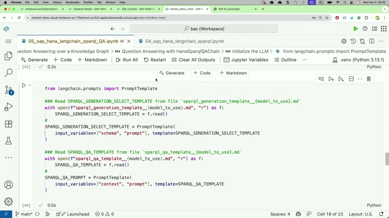This screenshot has height=218, width=389.
Task: Close the 05_sap_hana_langchain_sparql_QA.ipynb tab
Action: 129,41
